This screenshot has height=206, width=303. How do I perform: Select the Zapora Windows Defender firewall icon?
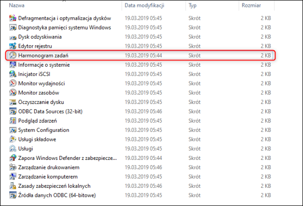point(13,158)
